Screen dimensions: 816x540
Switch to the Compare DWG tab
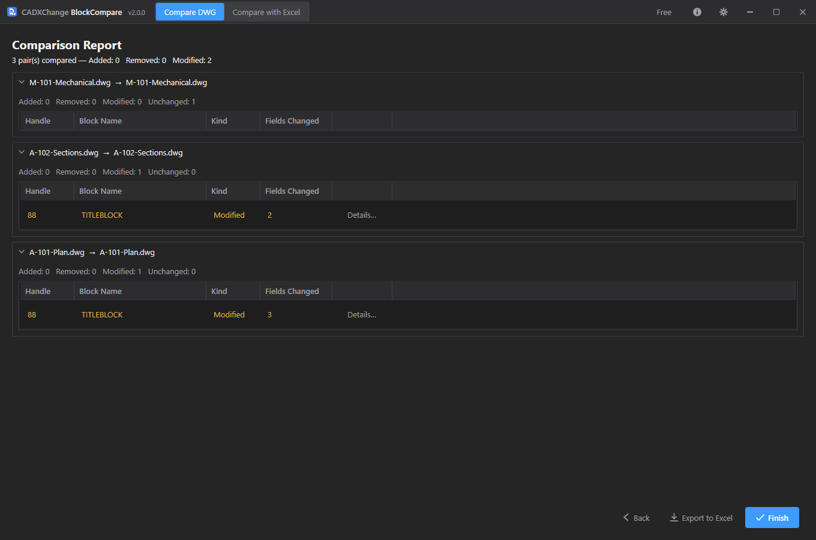coord(190,12)
